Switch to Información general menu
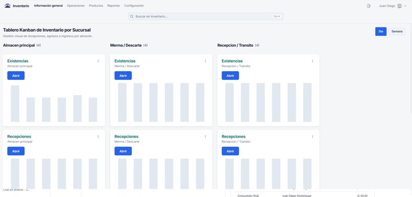Image resolution: width=412 pixels, height=197 pixels. pyautogui.click(x=49, y=6)
